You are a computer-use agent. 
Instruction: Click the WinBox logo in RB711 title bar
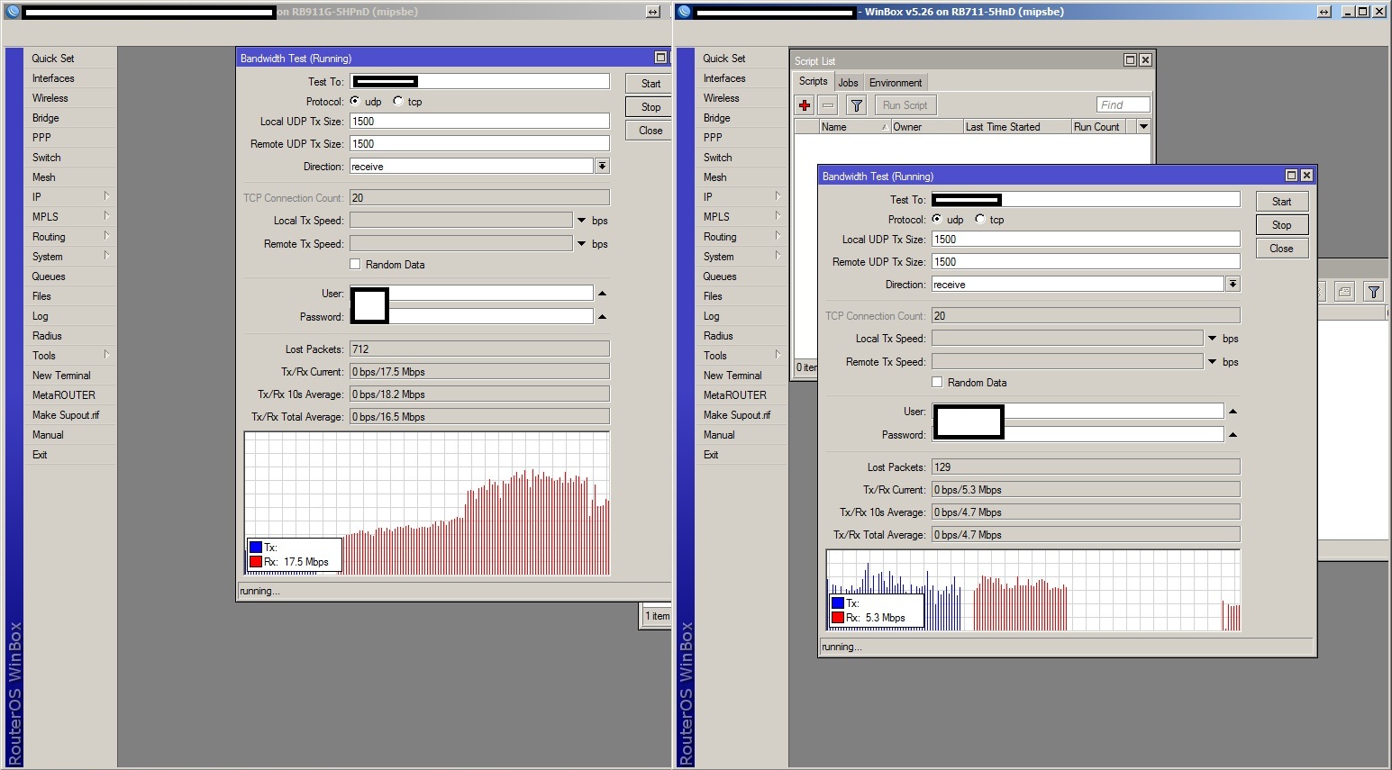point(685,12)
